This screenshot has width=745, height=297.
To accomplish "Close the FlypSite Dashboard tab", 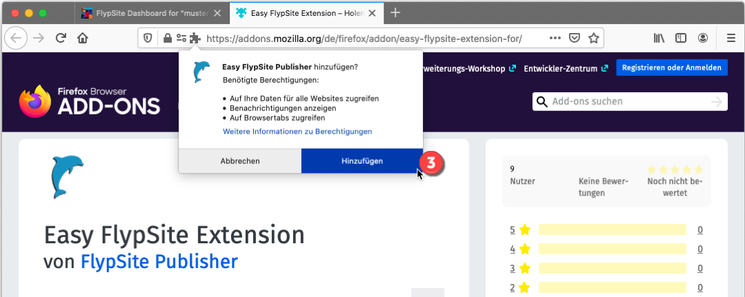I will (x=217, y=13).
